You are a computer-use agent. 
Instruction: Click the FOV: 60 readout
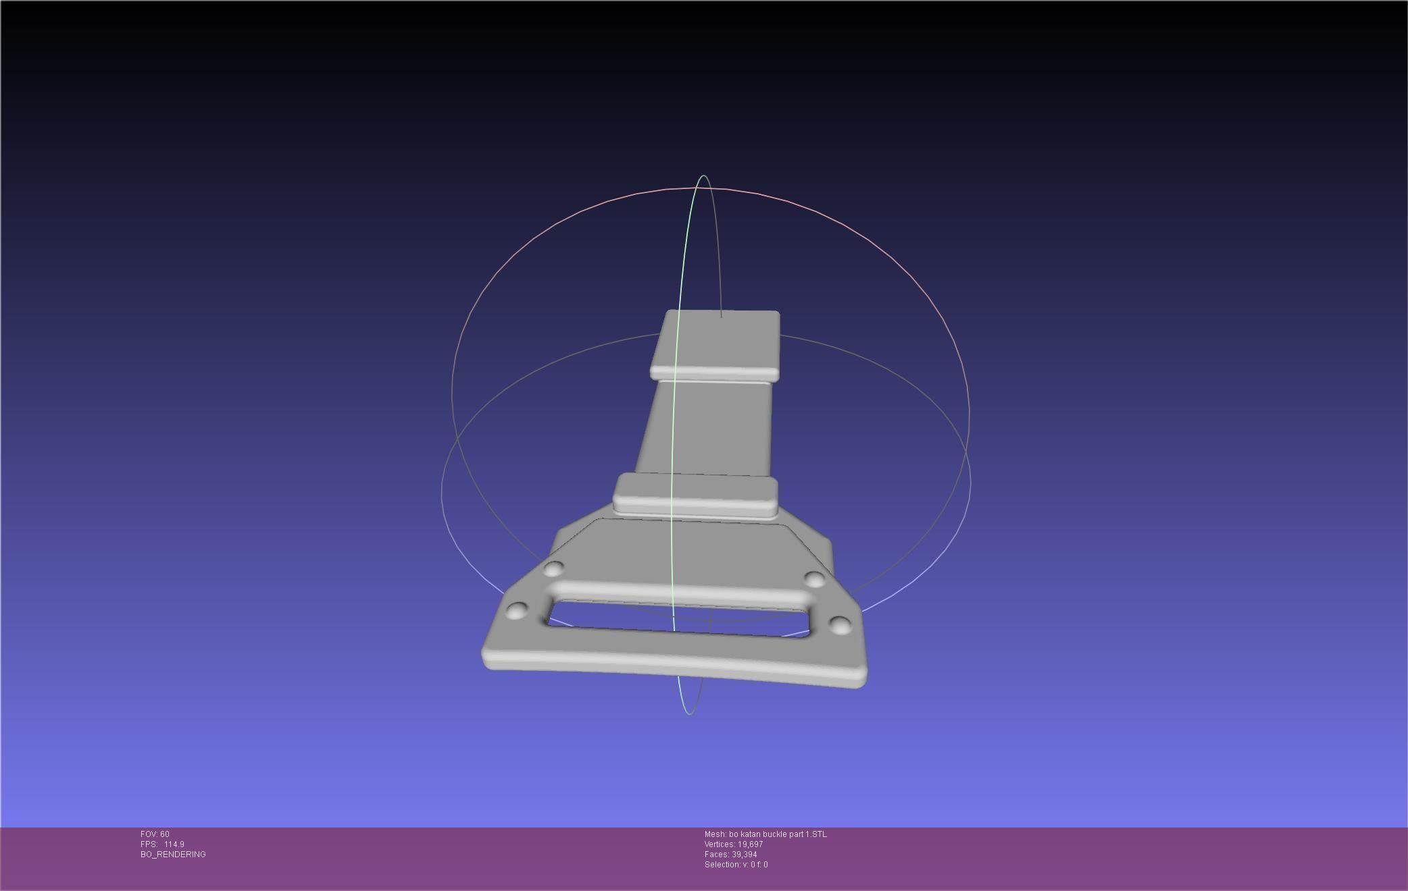[155, 834]
